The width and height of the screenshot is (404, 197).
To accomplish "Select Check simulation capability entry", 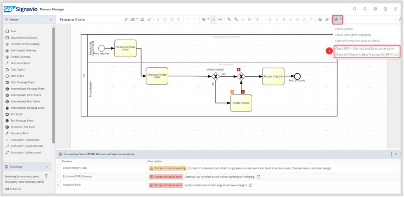I will coord(353,35).
